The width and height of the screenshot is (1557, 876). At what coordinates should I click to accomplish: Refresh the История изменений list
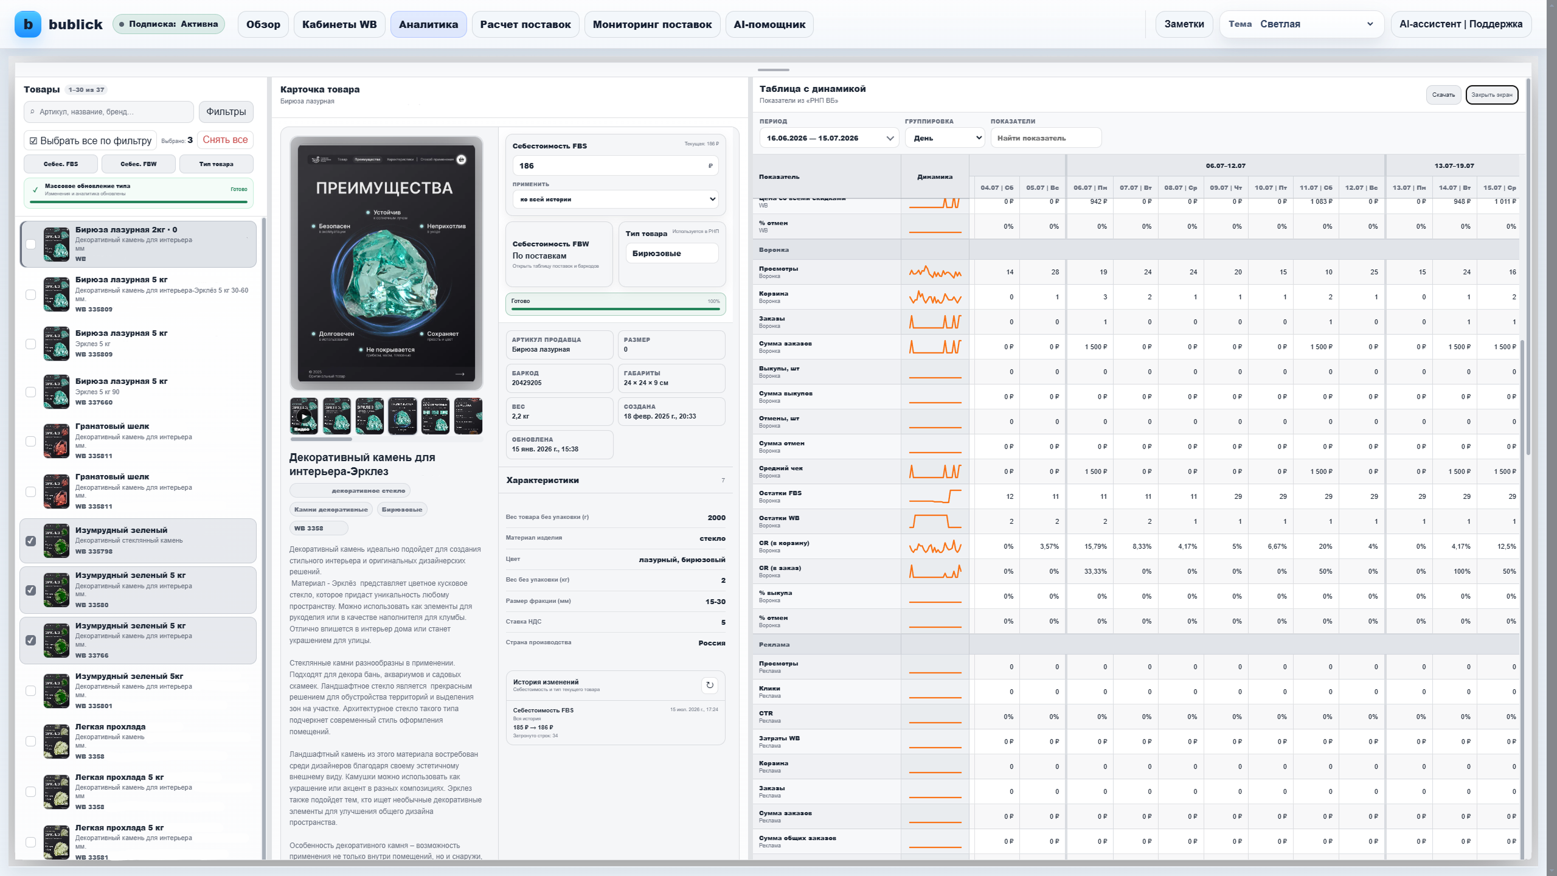click(709, 686)
